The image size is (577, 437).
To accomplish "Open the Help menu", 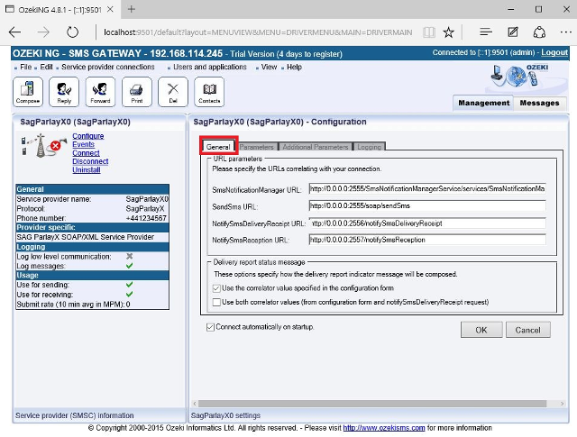I will coord(295,67).
